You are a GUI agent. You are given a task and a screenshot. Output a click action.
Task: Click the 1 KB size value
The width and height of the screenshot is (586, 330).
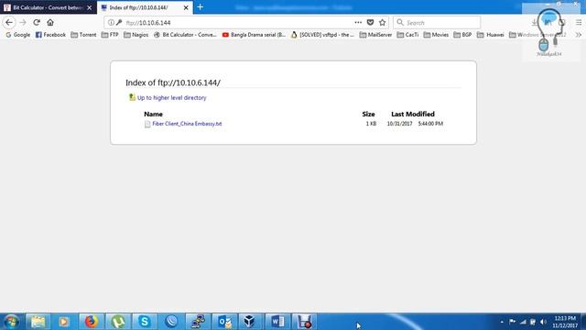pyautogui.click(x=371, y=124)
